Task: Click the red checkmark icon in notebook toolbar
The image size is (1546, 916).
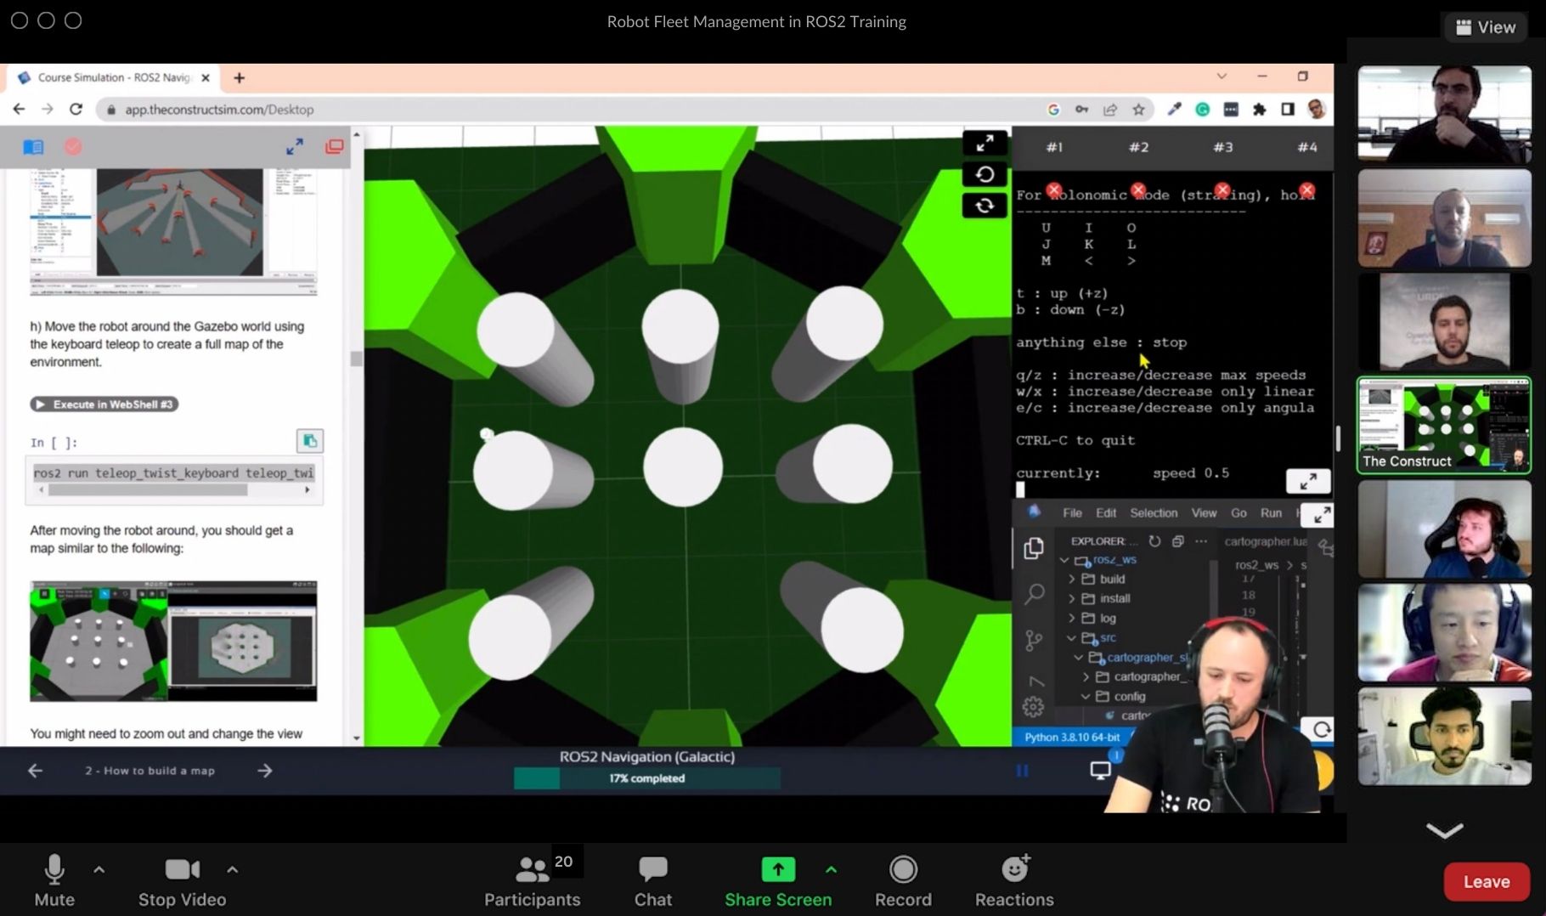Action: coord(73,147)
